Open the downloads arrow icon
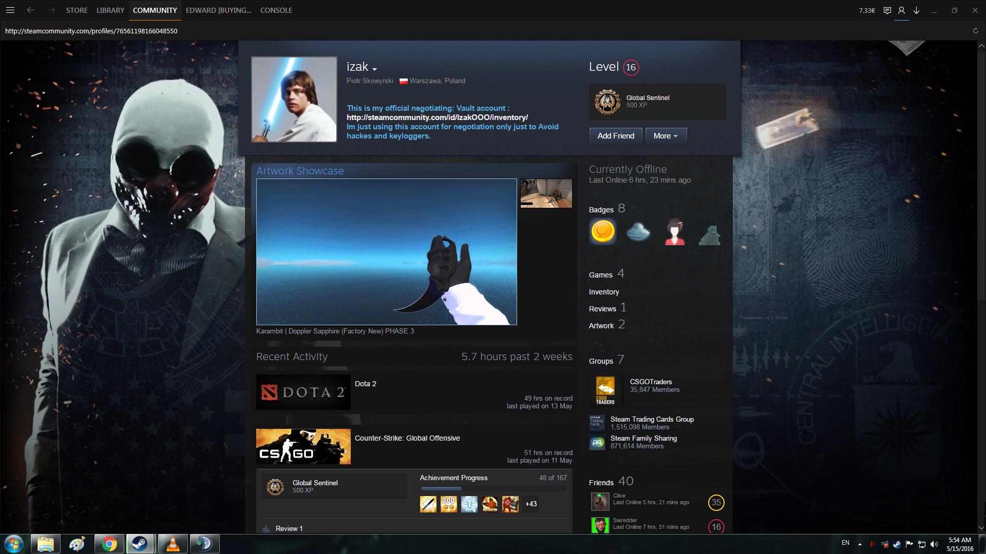 916,10
